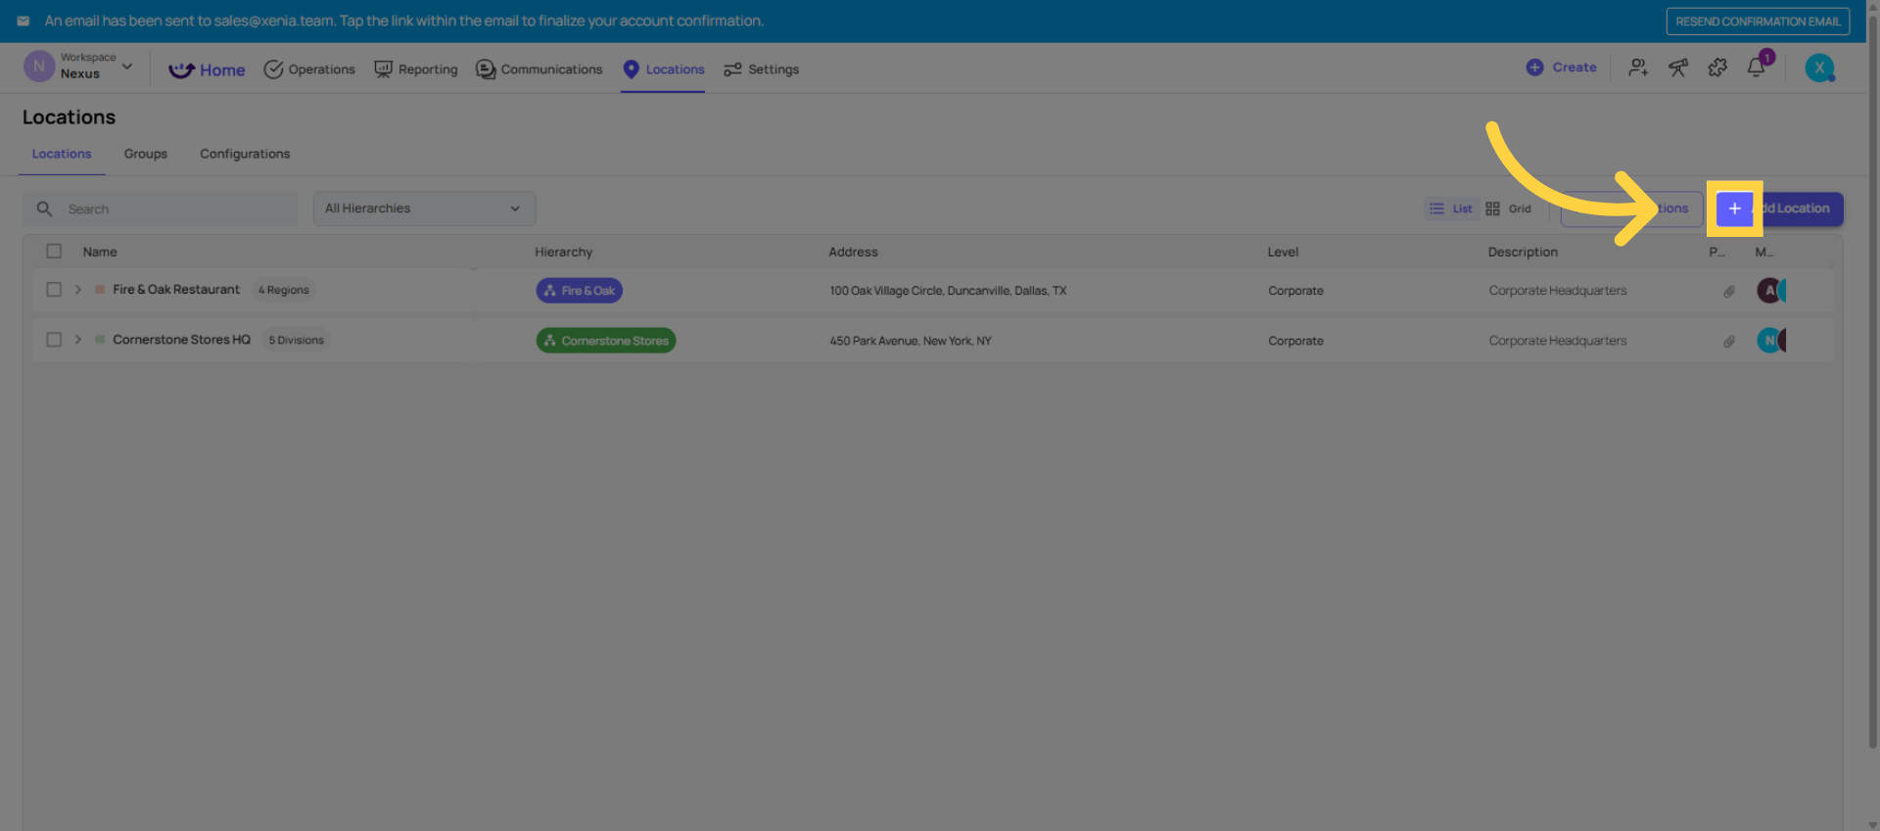Click the workspace avatar N

tap(39, 67)
